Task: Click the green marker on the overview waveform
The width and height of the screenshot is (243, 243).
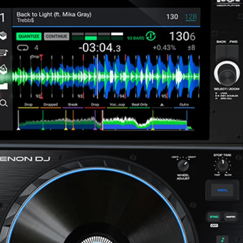Action: coord(43,120)
